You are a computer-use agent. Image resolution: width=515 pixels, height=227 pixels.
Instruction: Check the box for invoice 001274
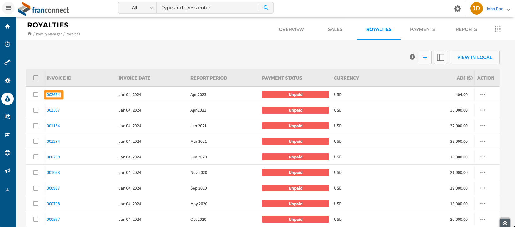pyautogui.click(x=36, y=141)
